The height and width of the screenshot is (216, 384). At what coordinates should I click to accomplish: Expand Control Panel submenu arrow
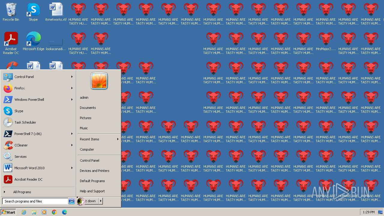pos(72,77)
